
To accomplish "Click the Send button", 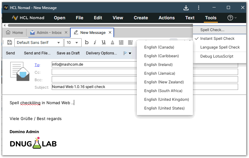I will coord(10,53).
